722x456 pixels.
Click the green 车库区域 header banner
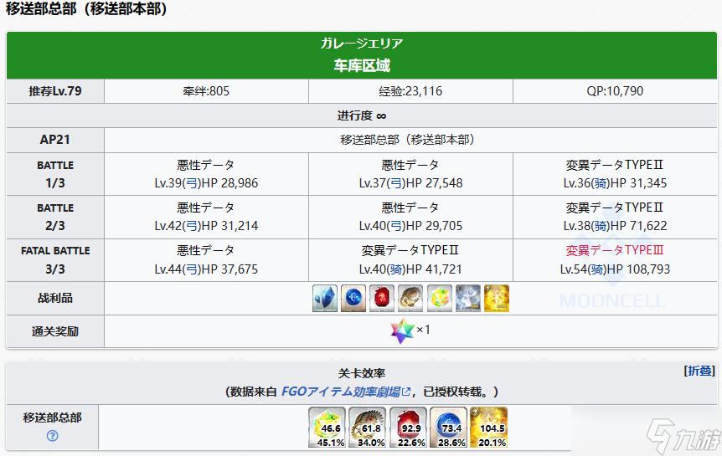(x=362, y=54)
